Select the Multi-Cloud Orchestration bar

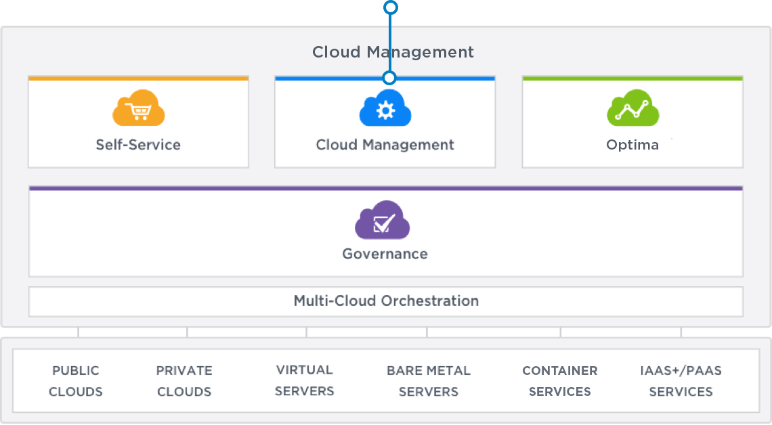pos(385,301)
